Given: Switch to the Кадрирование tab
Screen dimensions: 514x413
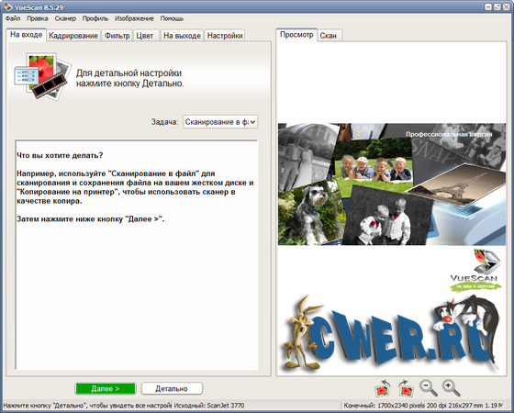Looking at the screenshot, I should coord(73,36).
